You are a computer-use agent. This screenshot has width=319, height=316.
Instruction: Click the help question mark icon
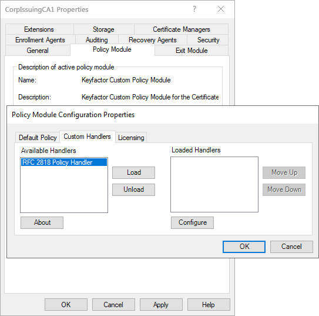(194, 9)
